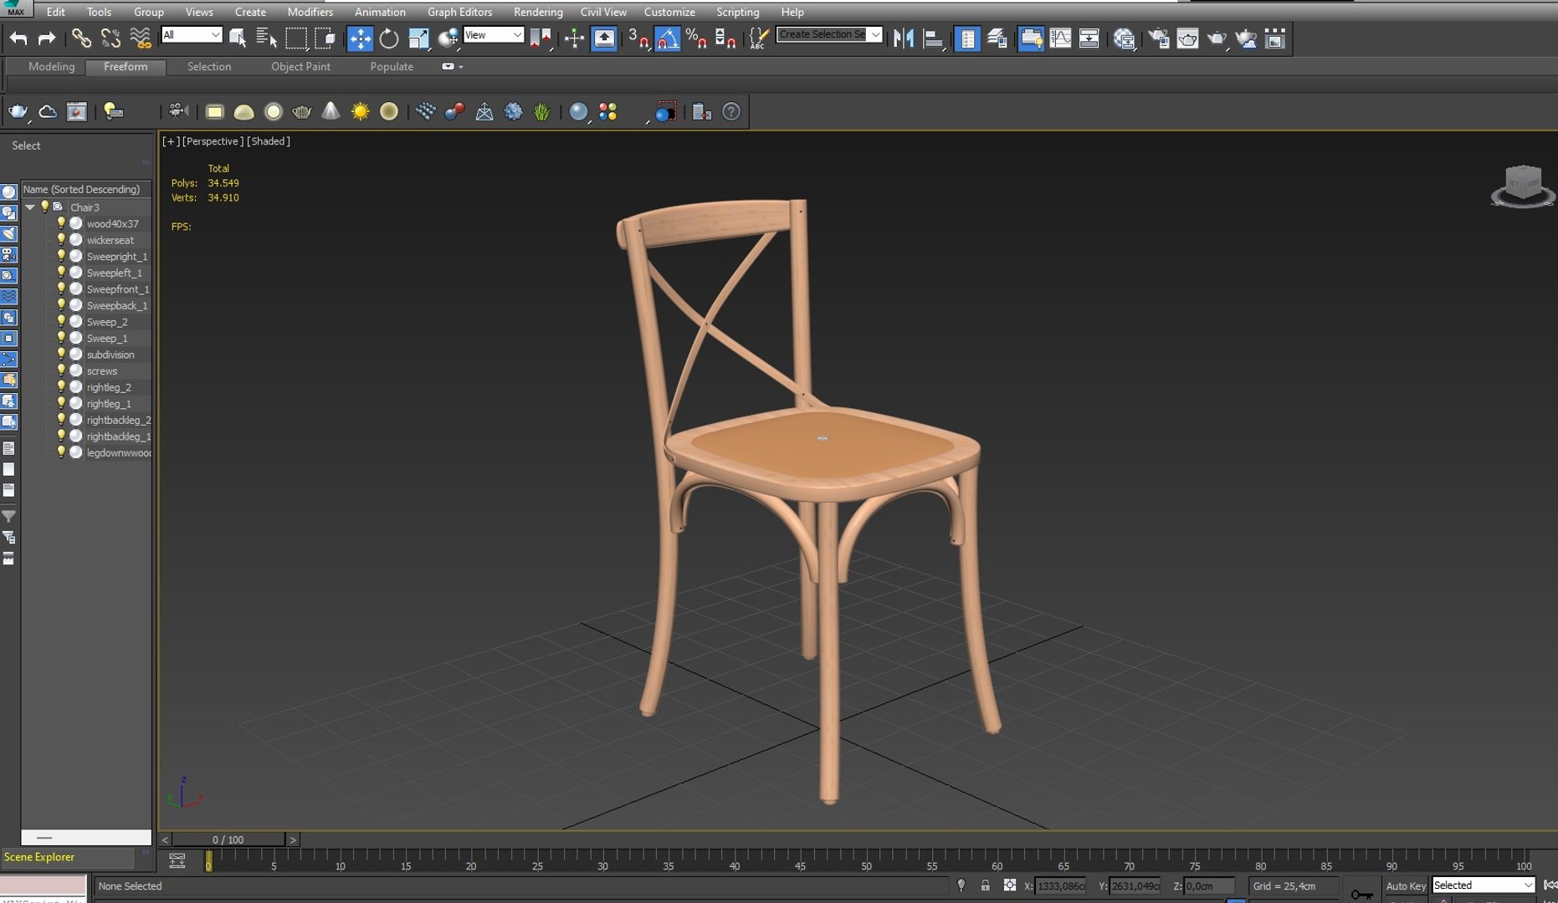Click the Camera creation icon
This screenshot has width=1558, height=903.
coord(177,111)
